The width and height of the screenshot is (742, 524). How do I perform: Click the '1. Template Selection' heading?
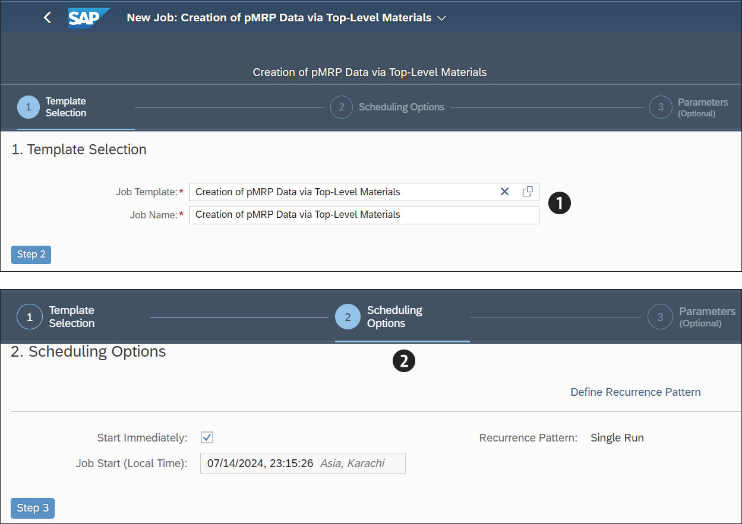pyautogui.click(x=79, y=150)
